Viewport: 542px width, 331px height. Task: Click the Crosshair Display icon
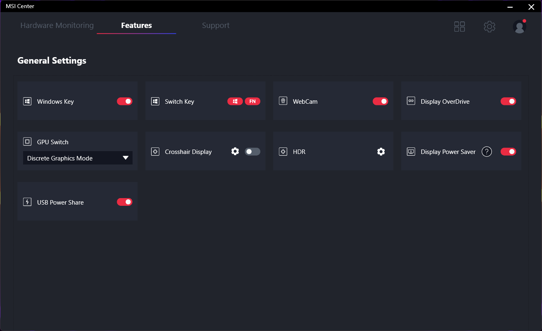click(155, 152)
